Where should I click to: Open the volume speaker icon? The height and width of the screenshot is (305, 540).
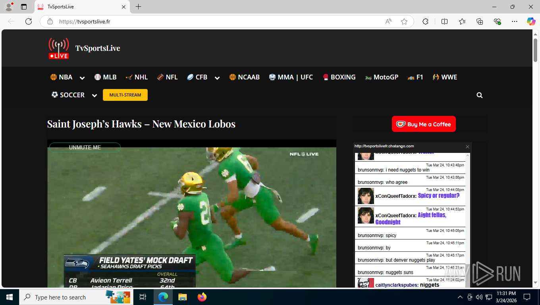(x=479, y=297)
